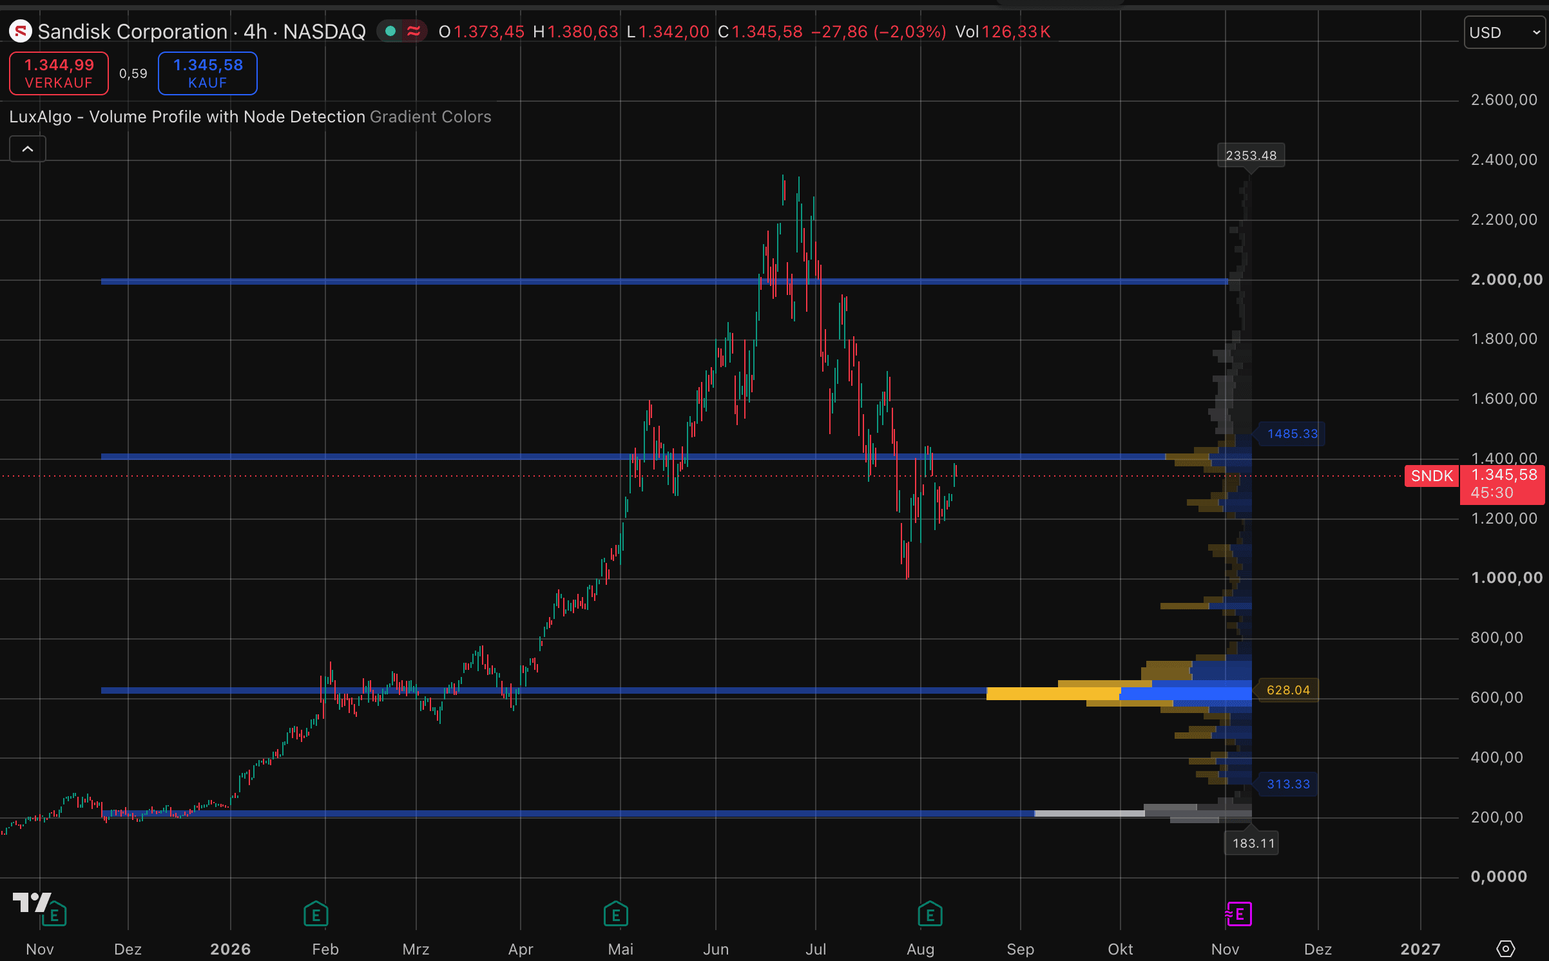
Task: Open the earnings marker above Mai
Action: pos(616,913)
